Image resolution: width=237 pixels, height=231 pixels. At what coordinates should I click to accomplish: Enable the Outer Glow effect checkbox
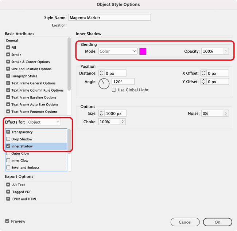pos(8,154)
